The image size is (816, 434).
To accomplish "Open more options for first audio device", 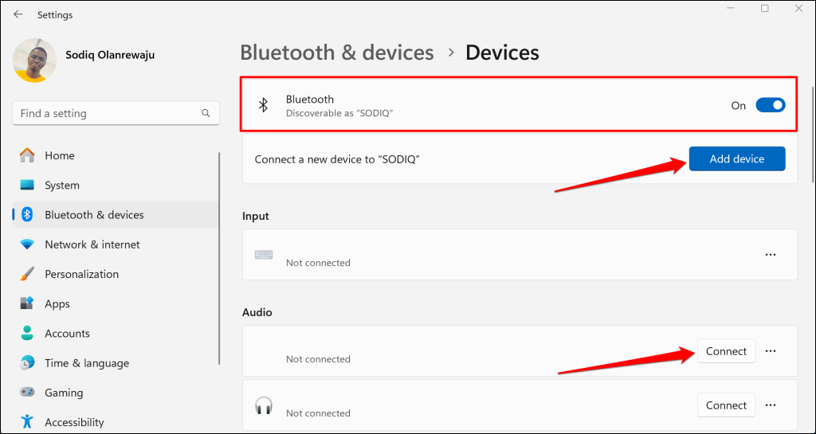I will point(770,351).
